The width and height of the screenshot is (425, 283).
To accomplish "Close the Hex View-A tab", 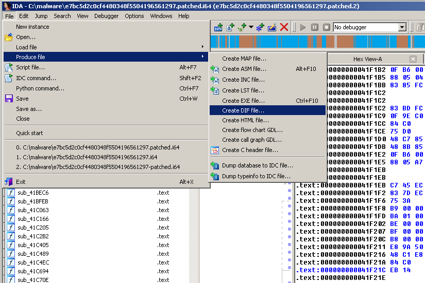I will 413,59.
